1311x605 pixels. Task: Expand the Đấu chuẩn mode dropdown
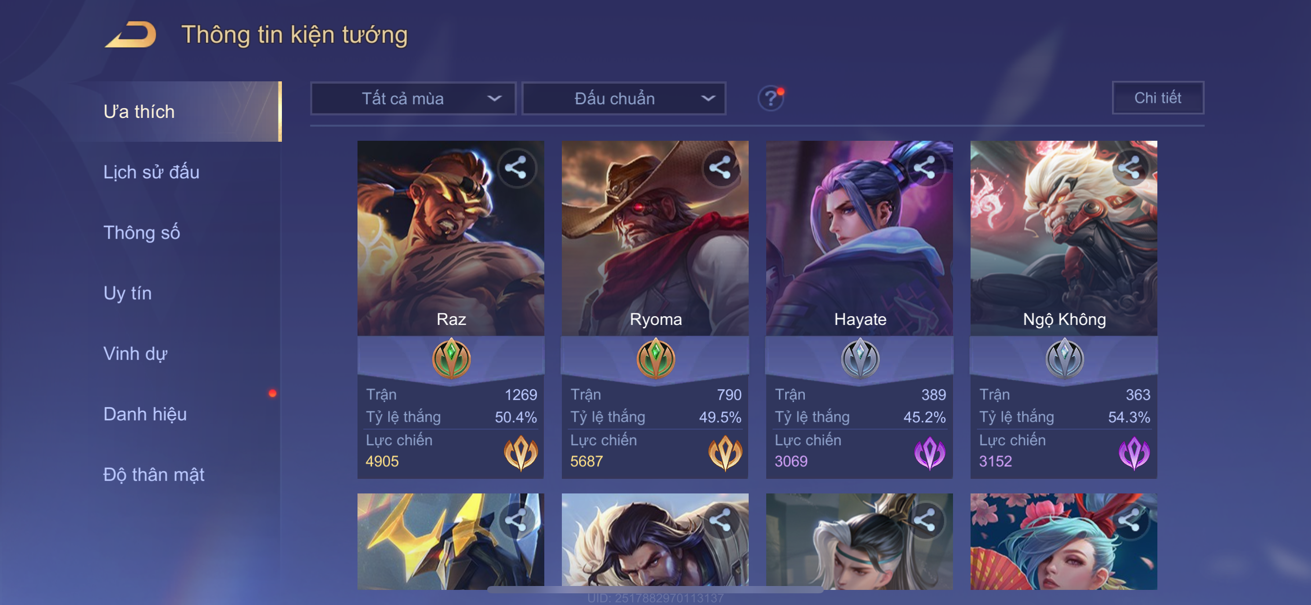[624, 98]
